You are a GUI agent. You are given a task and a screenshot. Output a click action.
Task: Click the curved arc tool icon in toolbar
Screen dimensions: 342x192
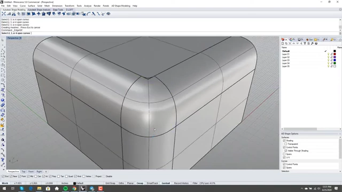point(88,14)
